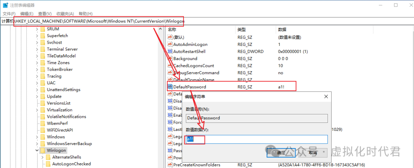Select the Virtualization key
Screen dimensions: 414x168
point(60,110)
